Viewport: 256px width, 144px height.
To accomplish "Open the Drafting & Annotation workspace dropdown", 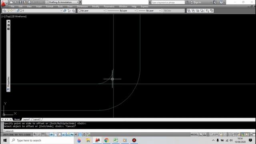I will coord(62,2).
